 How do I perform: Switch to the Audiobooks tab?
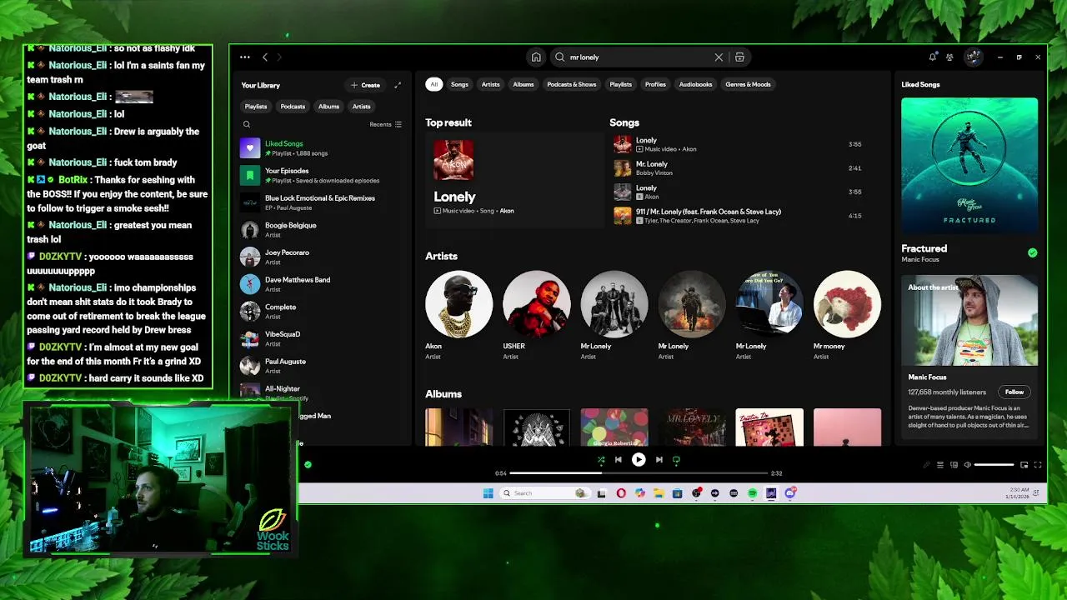click(695, 84)
